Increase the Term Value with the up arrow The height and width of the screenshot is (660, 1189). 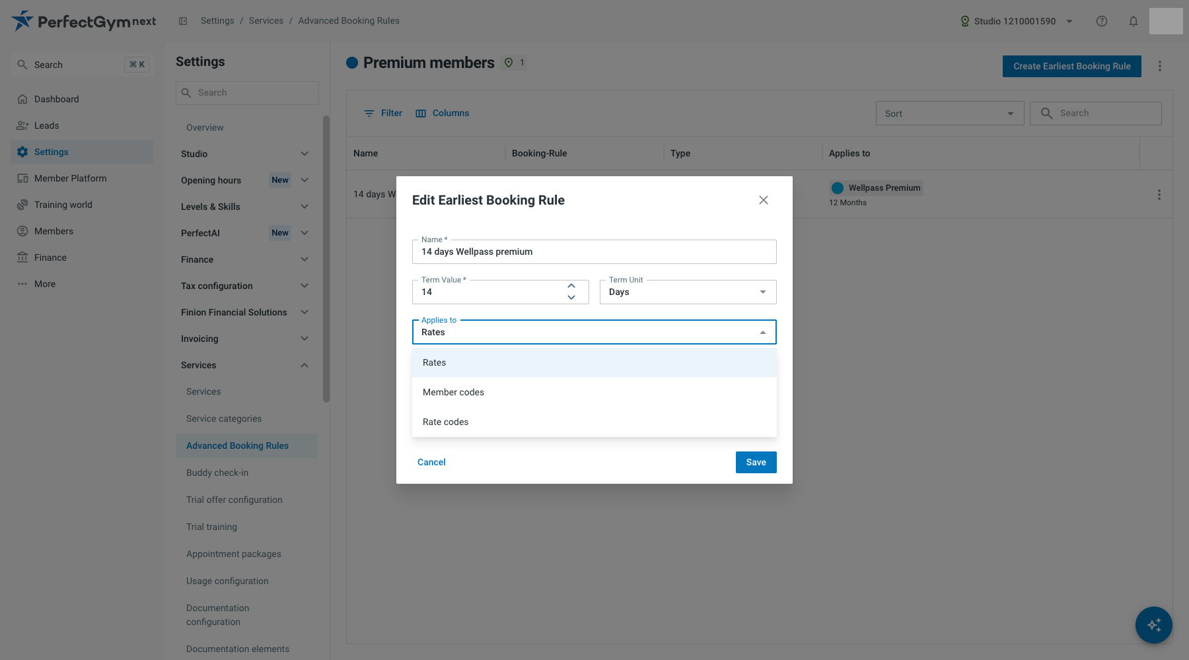tap(571, 286)
